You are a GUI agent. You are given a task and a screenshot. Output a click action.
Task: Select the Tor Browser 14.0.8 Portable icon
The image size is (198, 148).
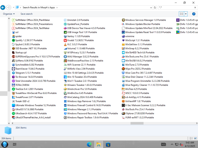pyautogui.click(x=13, y=77)
